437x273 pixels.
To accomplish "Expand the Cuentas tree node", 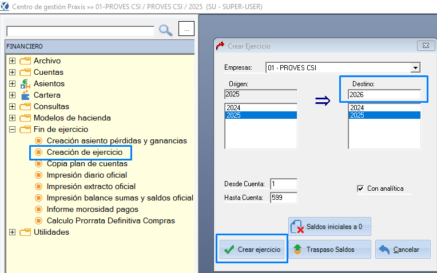I will coord(12,72).
